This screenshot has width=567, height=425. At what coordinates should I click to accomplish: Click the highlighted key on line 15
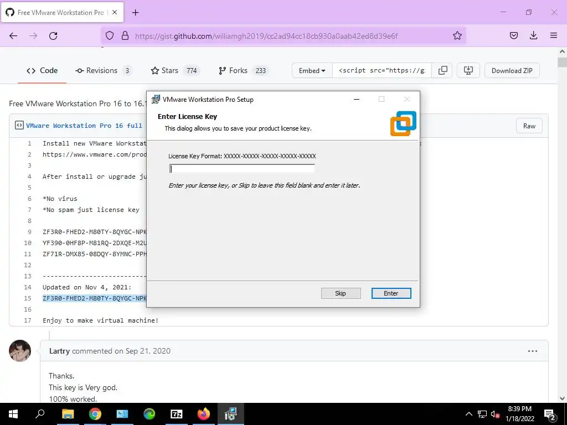tap(94, 298)
